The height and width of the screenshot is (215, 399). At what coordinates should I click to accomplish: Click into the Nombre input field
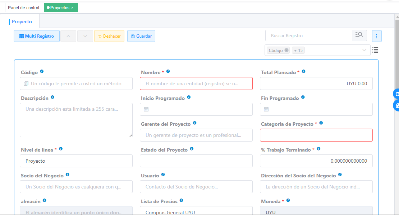pyautogui.click(x=196, y=83)
